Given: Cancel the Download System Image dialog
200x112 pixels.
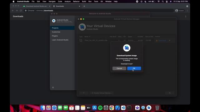Looking at the screenshot, I should point(119,68).
